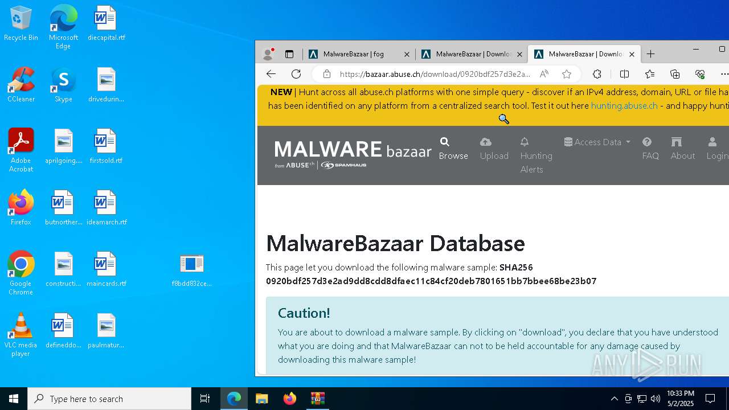Viewport: 729px width, 410px height.
Task: Select the paulmatur... image file
Action: [x=106, y=331]
